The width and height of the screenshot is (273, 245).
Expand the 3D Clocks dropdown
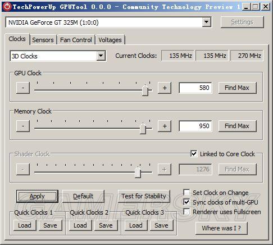pos(101,56)
